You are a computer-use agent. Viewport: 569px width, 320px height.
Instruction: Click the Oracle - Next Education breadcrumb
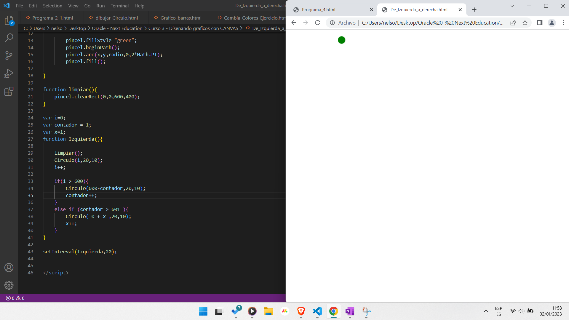(x=117, y=28)
